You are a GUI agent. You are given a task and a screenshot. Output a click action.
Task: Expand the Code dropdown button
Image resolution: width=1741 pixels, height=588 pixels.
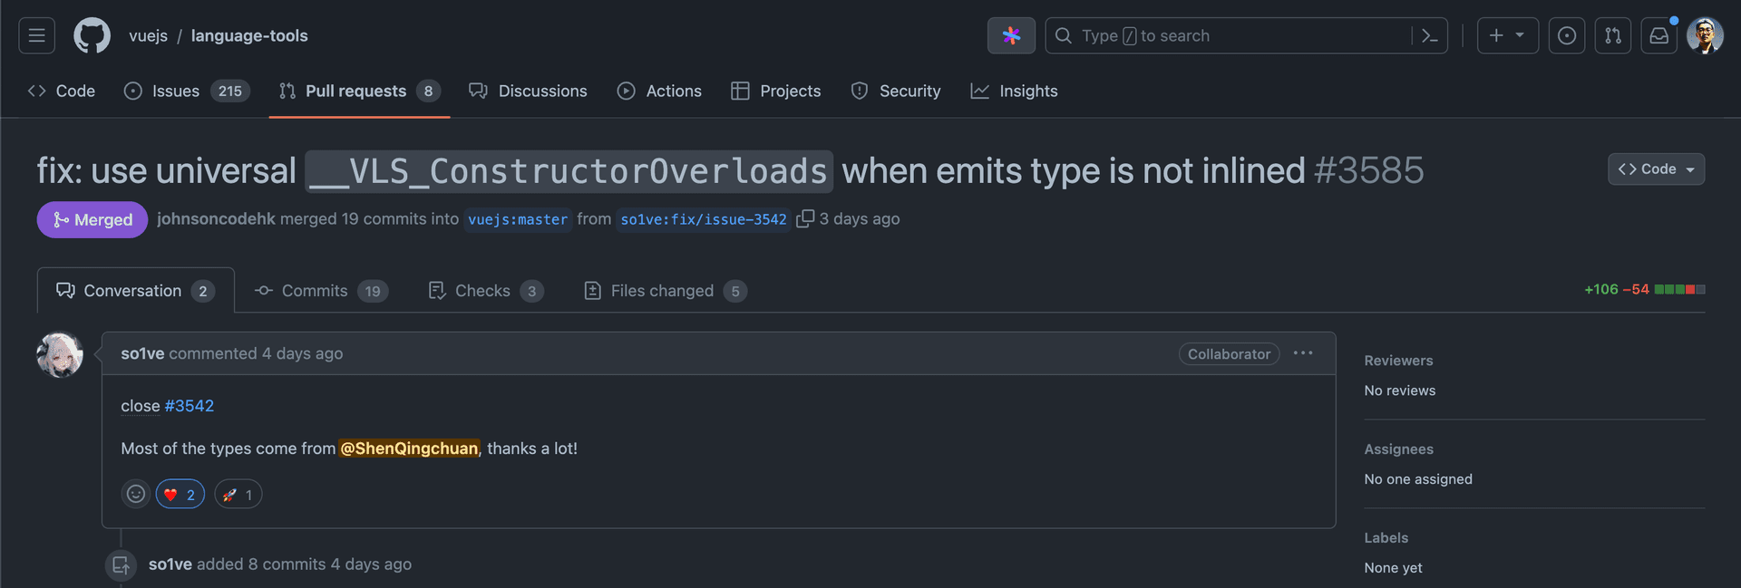point(1656,169)
